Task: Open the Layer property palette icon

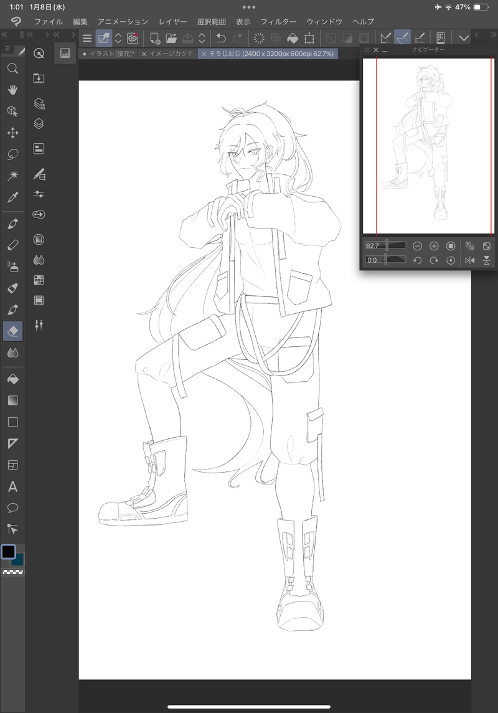Action: (39, 149)
